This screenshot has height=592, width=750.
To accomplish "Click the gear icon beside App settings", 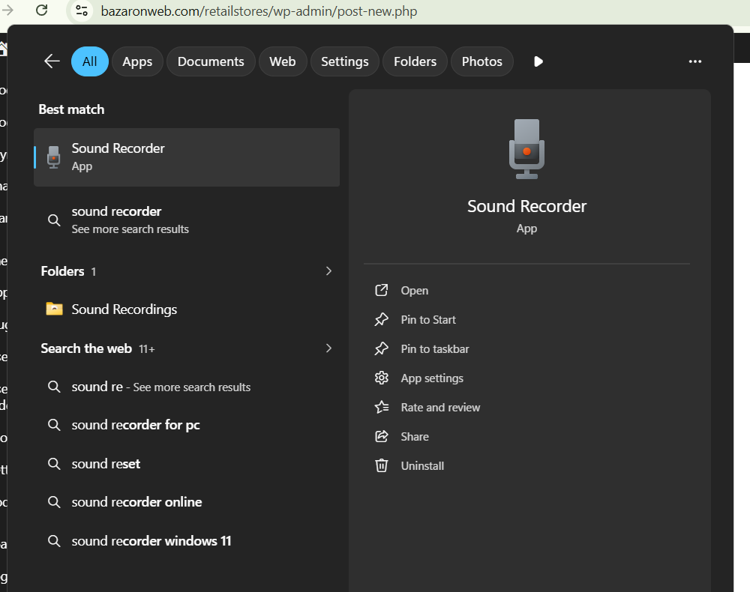I will (x=381, y=378).
